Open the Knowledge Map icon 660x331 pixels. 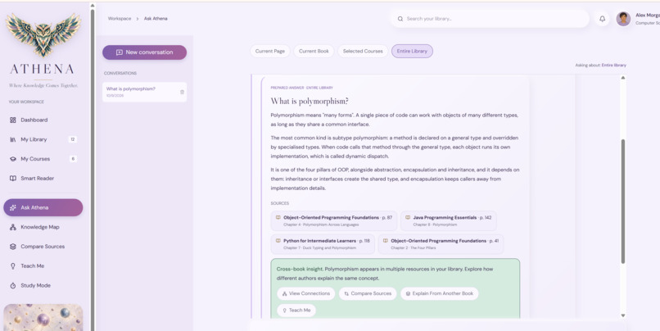click(12, 227)
